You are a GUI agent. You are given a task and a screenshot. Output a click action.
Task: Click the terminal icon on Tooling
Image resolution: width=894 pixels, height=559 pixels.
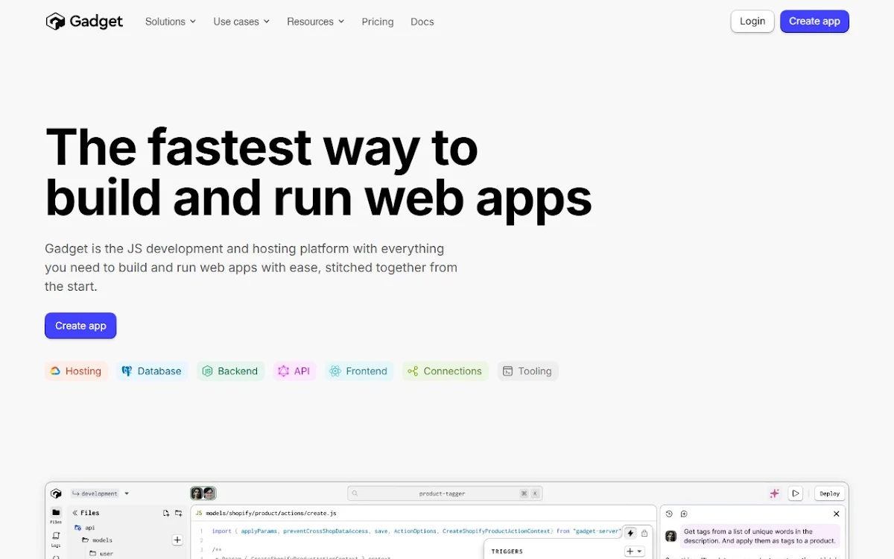pyautogui.click(x=508, y=371)
